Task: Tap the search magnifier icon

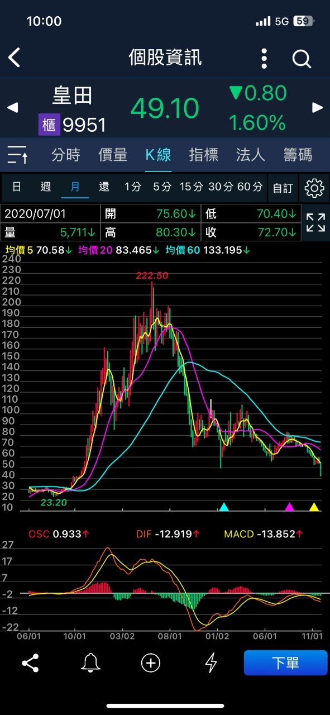Action: 302,58
